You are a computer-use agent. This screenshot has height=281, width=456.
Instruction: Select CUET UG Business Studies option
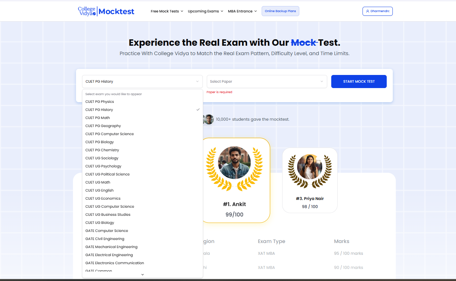point(108,215)
